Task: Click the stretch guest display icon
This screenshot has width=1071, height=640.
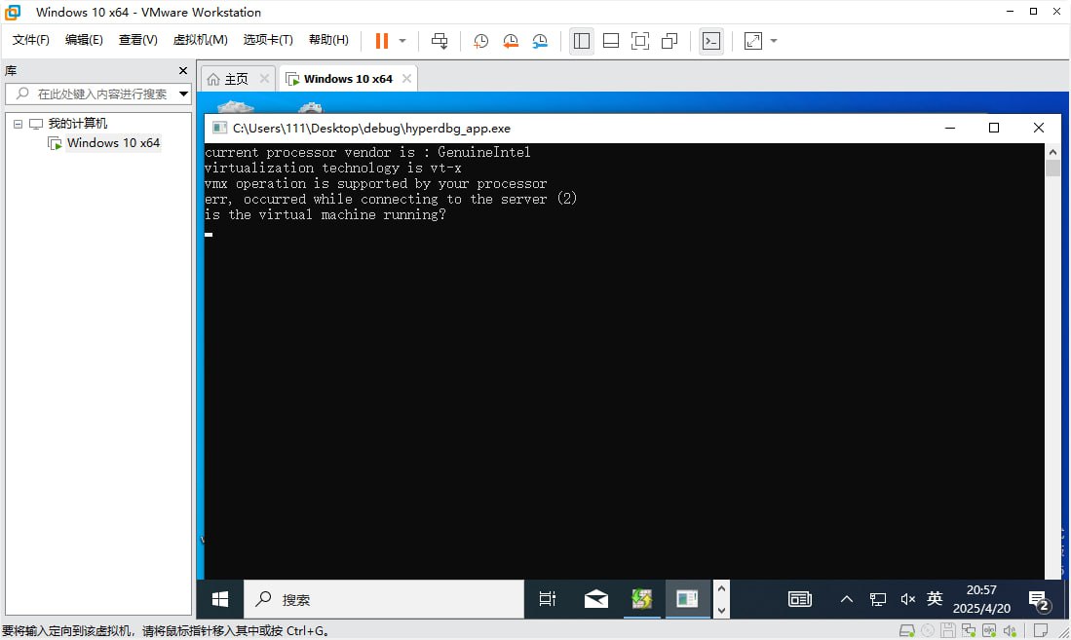Action: coord(752,41)
